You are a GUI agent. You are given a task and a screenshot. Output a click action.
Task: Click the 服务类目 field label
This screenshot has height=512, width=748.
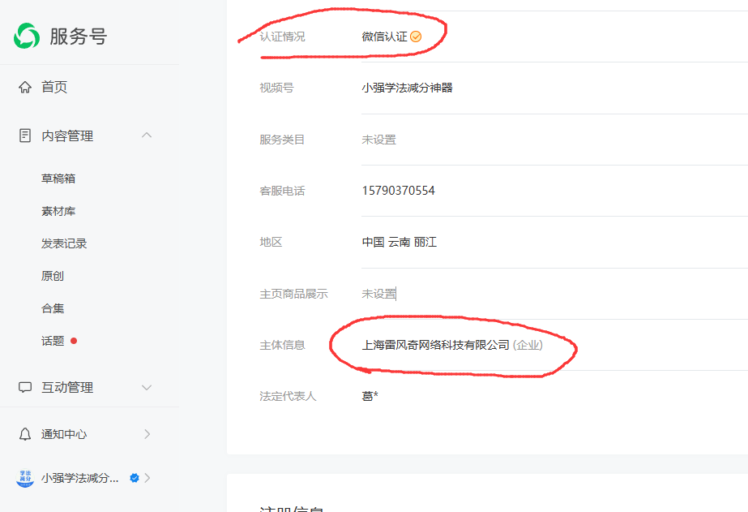coord(282,140)
